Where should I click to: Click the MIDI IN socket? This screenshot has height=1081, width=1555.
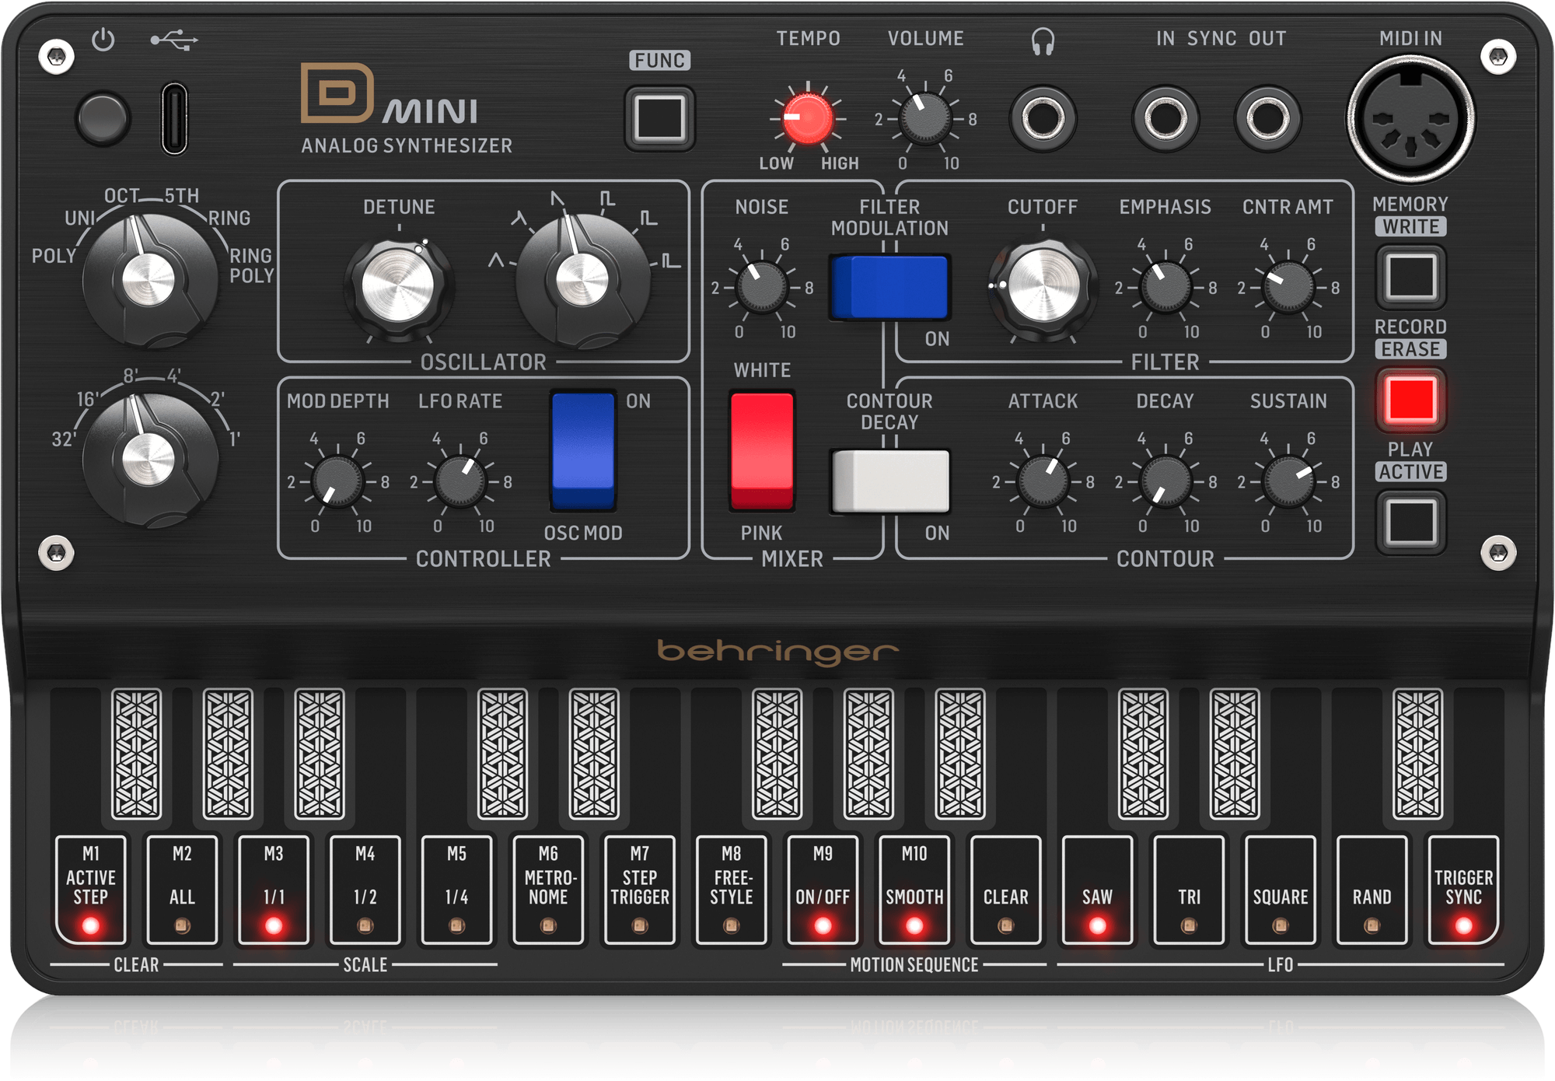pyautogui.click(x=1410, y=118)
